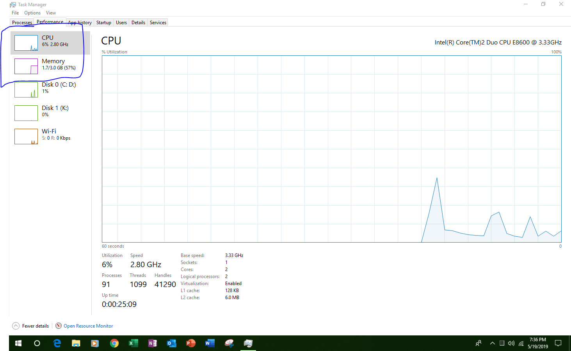
Task: Open the volume control in system tray
Action: pyautogui.click(x=511, y=343)
